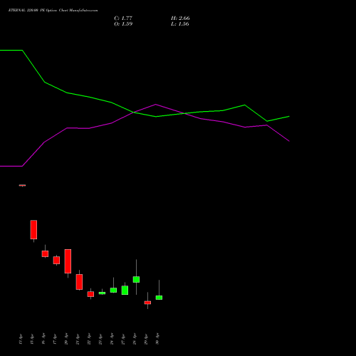Click the thin green candle above 23 Apr

(102, 293)
